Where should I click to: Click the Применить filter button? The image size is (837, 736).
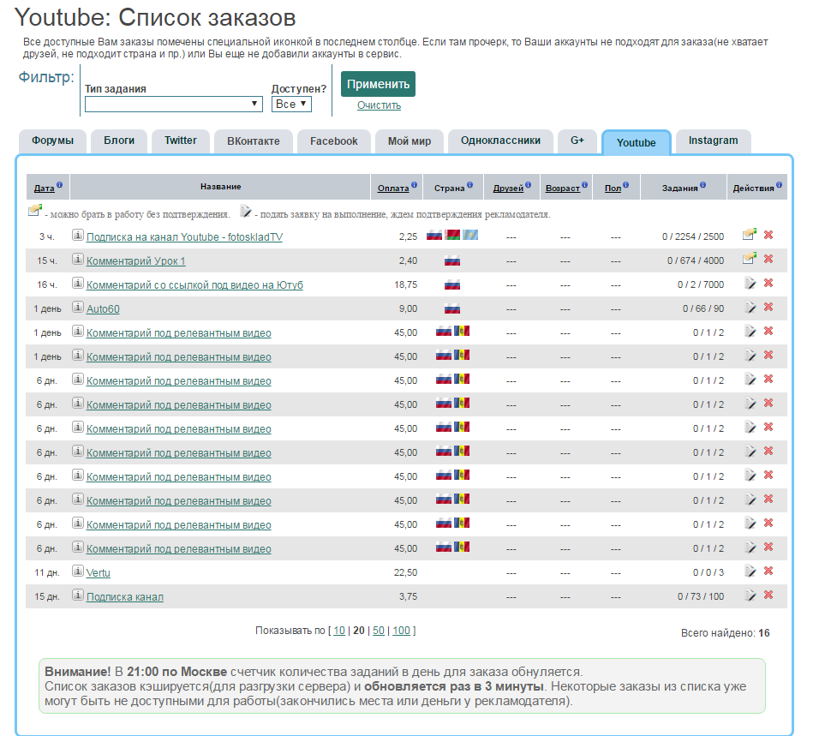pyautogui.click(x=378, y=84)
